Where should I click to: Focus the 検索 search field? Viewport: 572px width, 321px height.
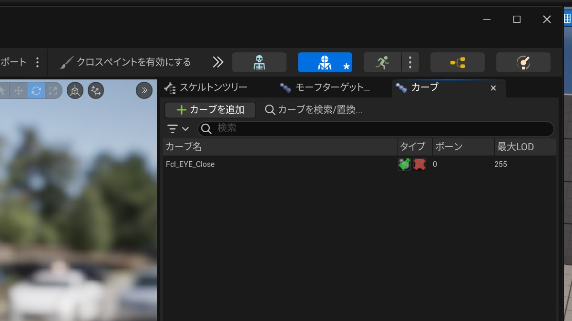[376, 128]
